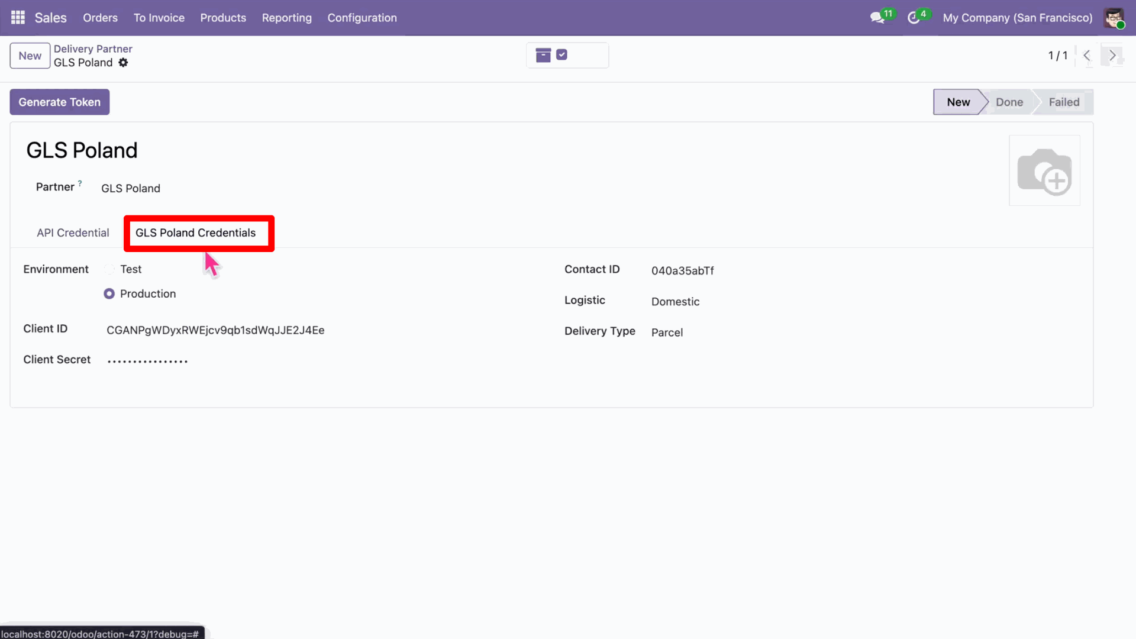Switch to the GLS Poland Credentials tab

tap(196, 233)
